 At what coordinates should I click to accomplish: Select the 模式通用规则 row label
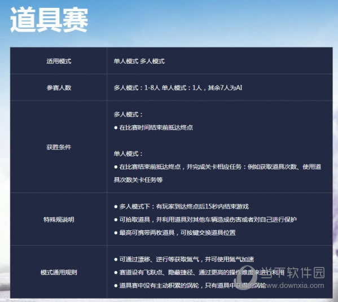click(59, 272)
